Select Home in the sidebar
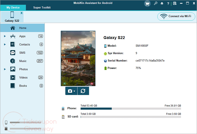This screenshot has width=197, height=134. click(22, 28)
